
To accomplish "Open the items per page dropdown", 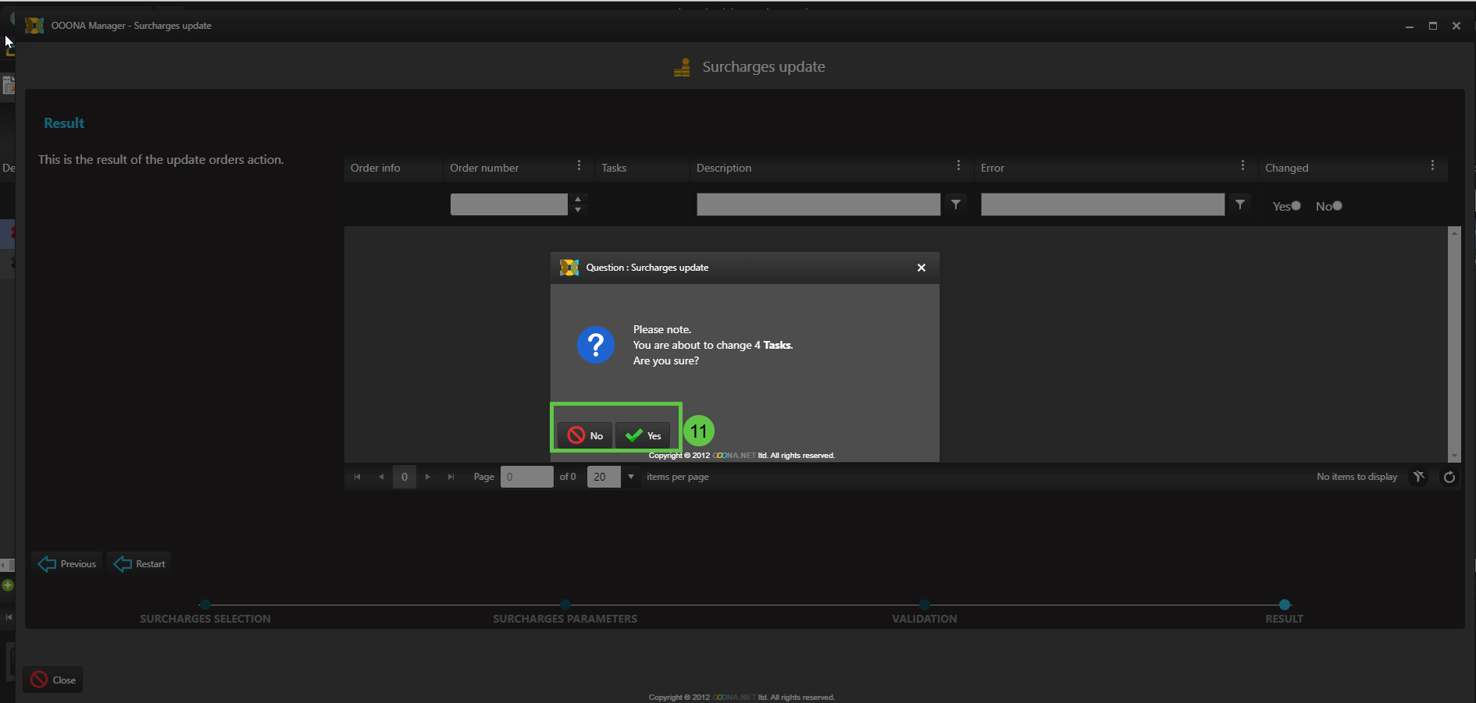I will click(631, 477).
